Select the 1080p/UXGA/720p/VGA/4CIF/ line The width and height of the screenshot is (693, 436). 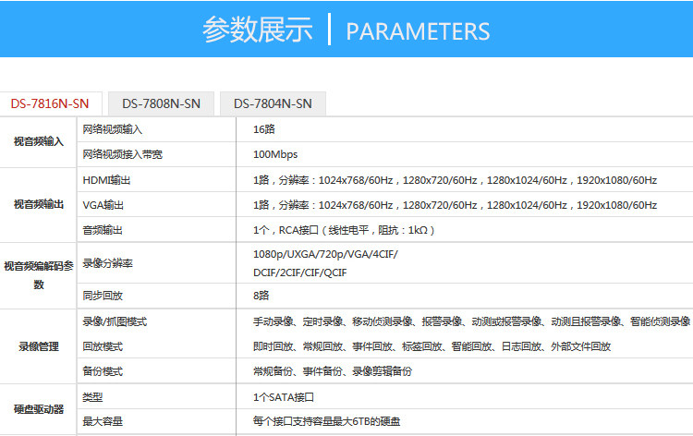point(325,254)
